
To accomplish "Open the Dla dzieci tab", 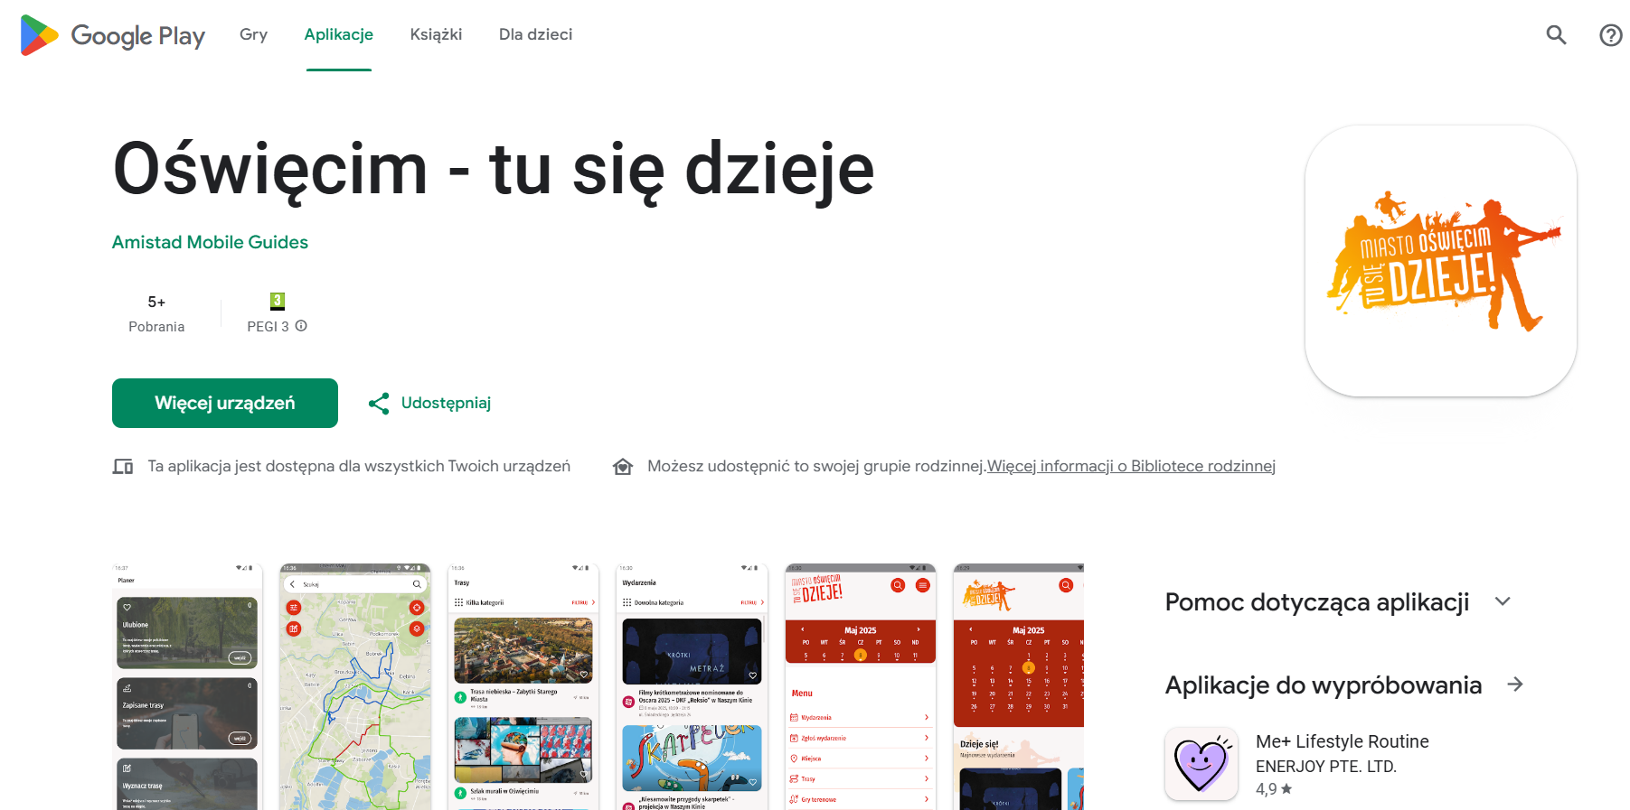I will pyautogui.click(x=535, y=34).
